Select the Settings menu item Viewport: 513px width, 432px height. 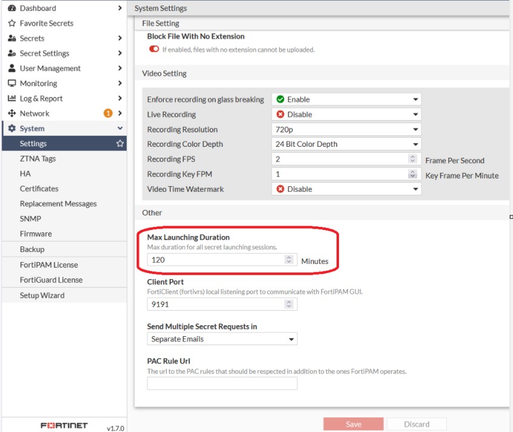64,143
